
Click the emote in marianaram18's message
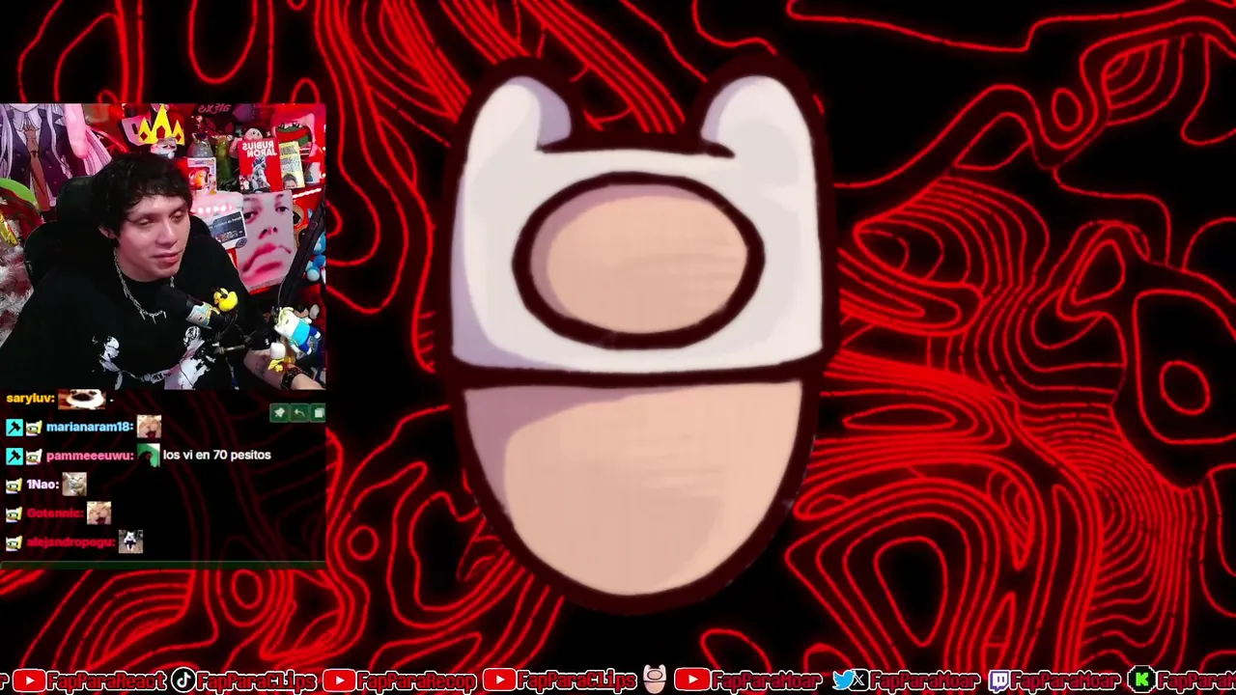click(x=149, y=427)
